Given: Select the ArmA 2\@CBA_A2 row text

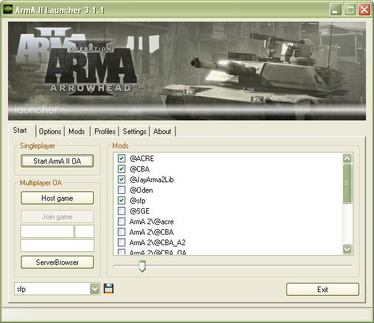Looking at the screenshot, I should pyautogui.click(x=157, y=243).
